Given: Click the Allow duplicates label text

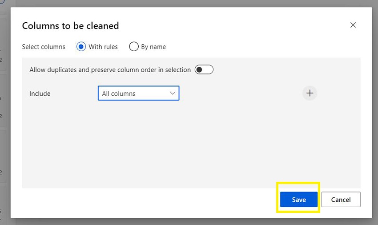Looking at the screenshot, I should (110, 70).
